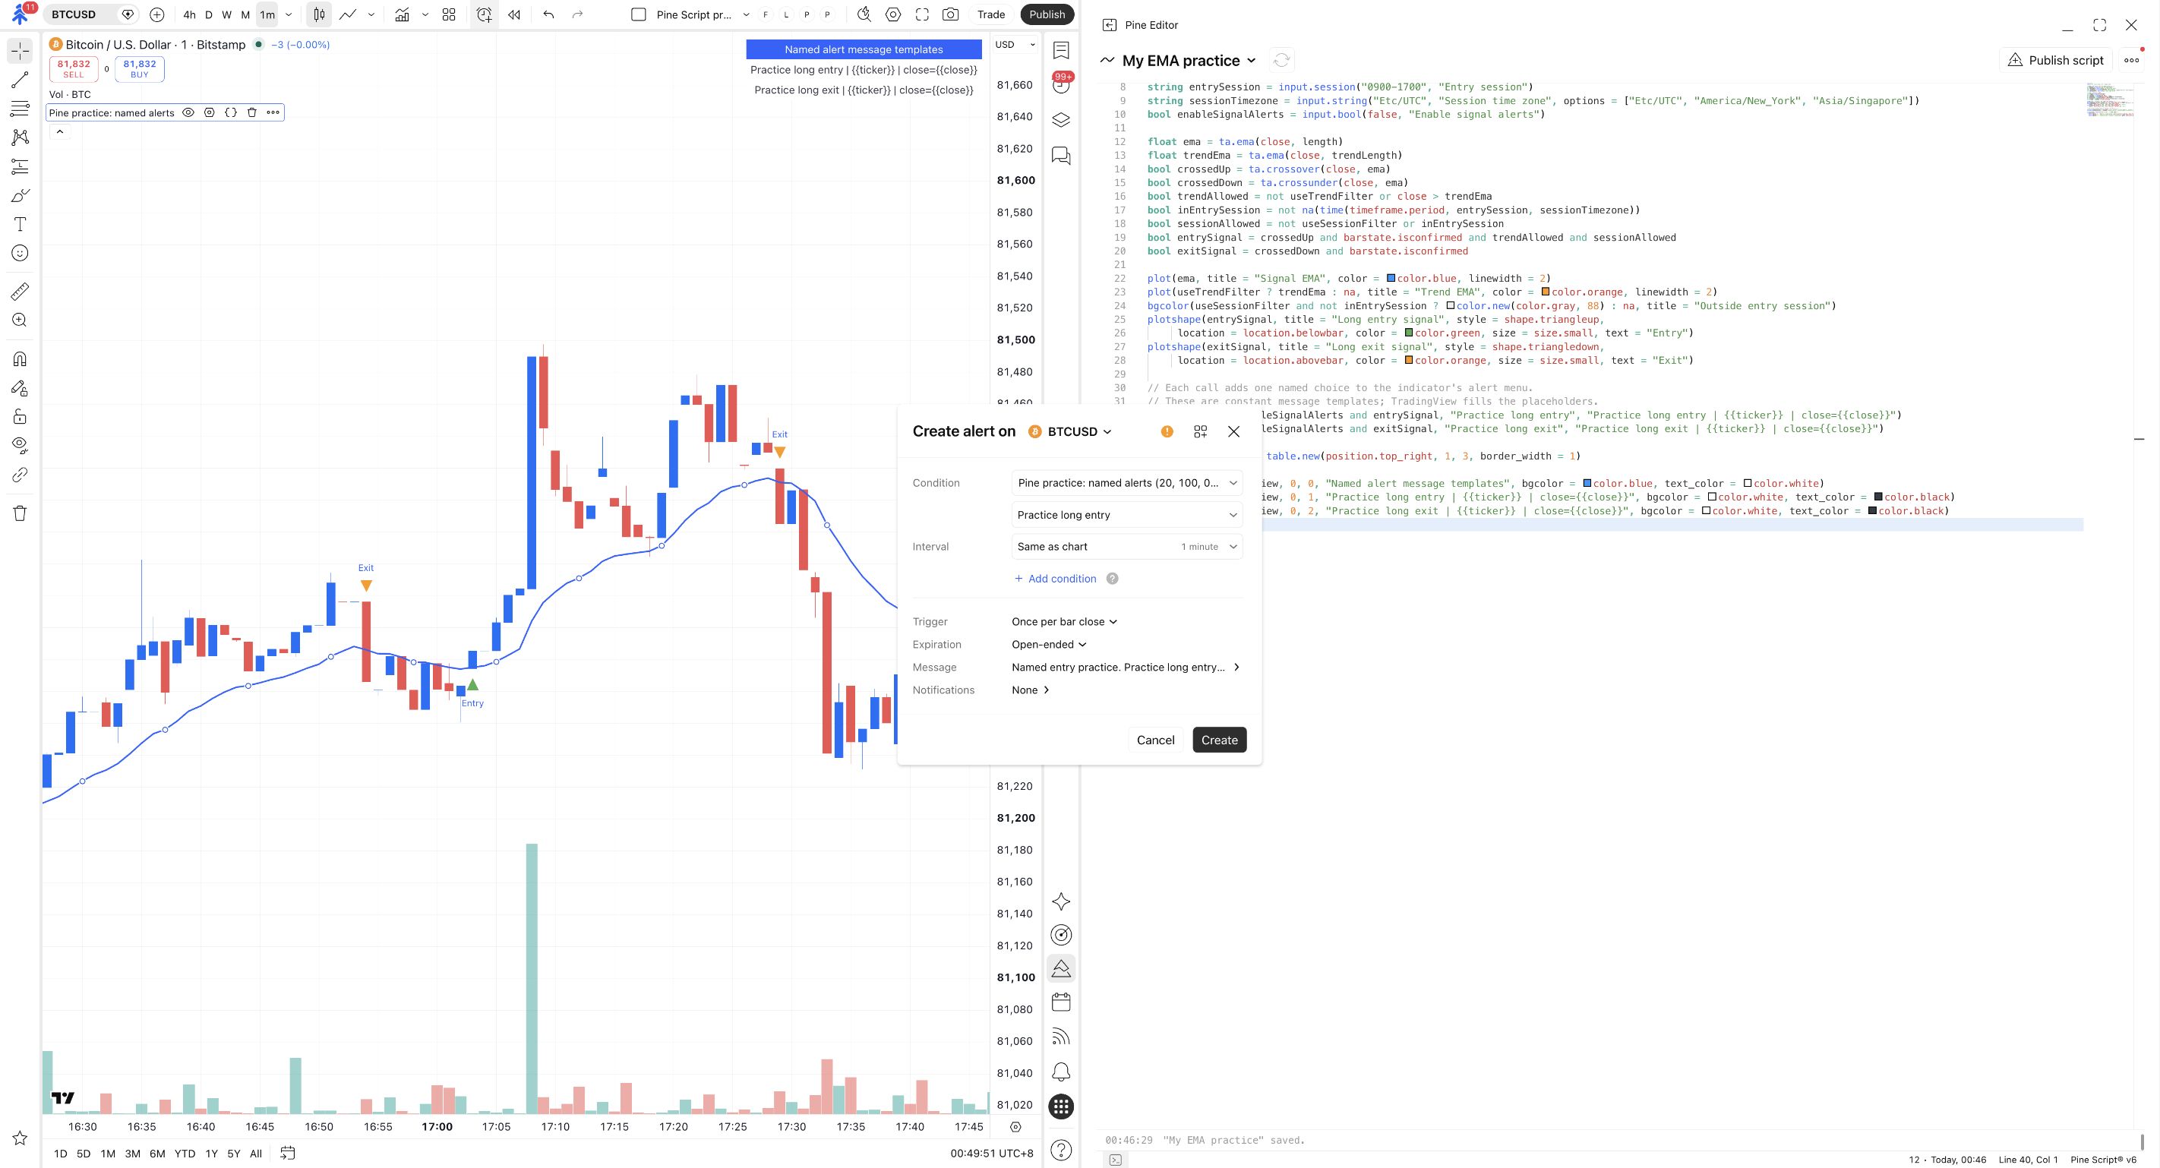Select the D timeframe
This screenshot has height=1168, width=2160.
pyautogui.click(x=209, y=14)
